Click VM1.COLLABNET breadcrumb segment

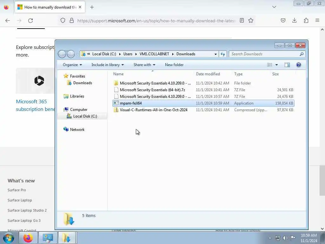click(x=154, y=54)
